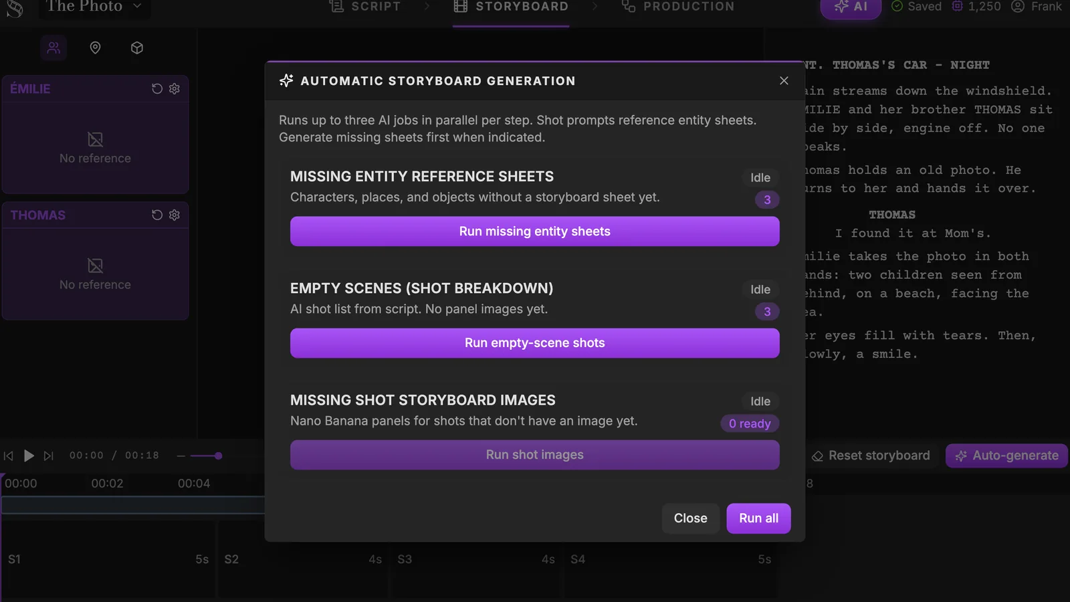Run empty-scene shots

click(x=534, y=343)
